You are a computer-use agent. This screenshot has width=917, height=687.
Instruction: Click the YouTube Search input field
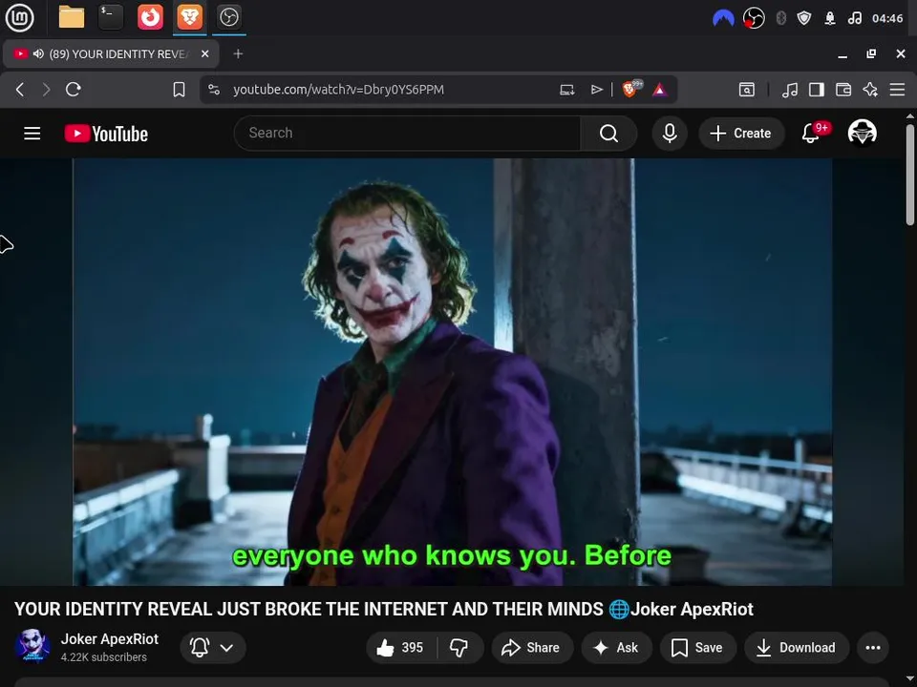407,134
